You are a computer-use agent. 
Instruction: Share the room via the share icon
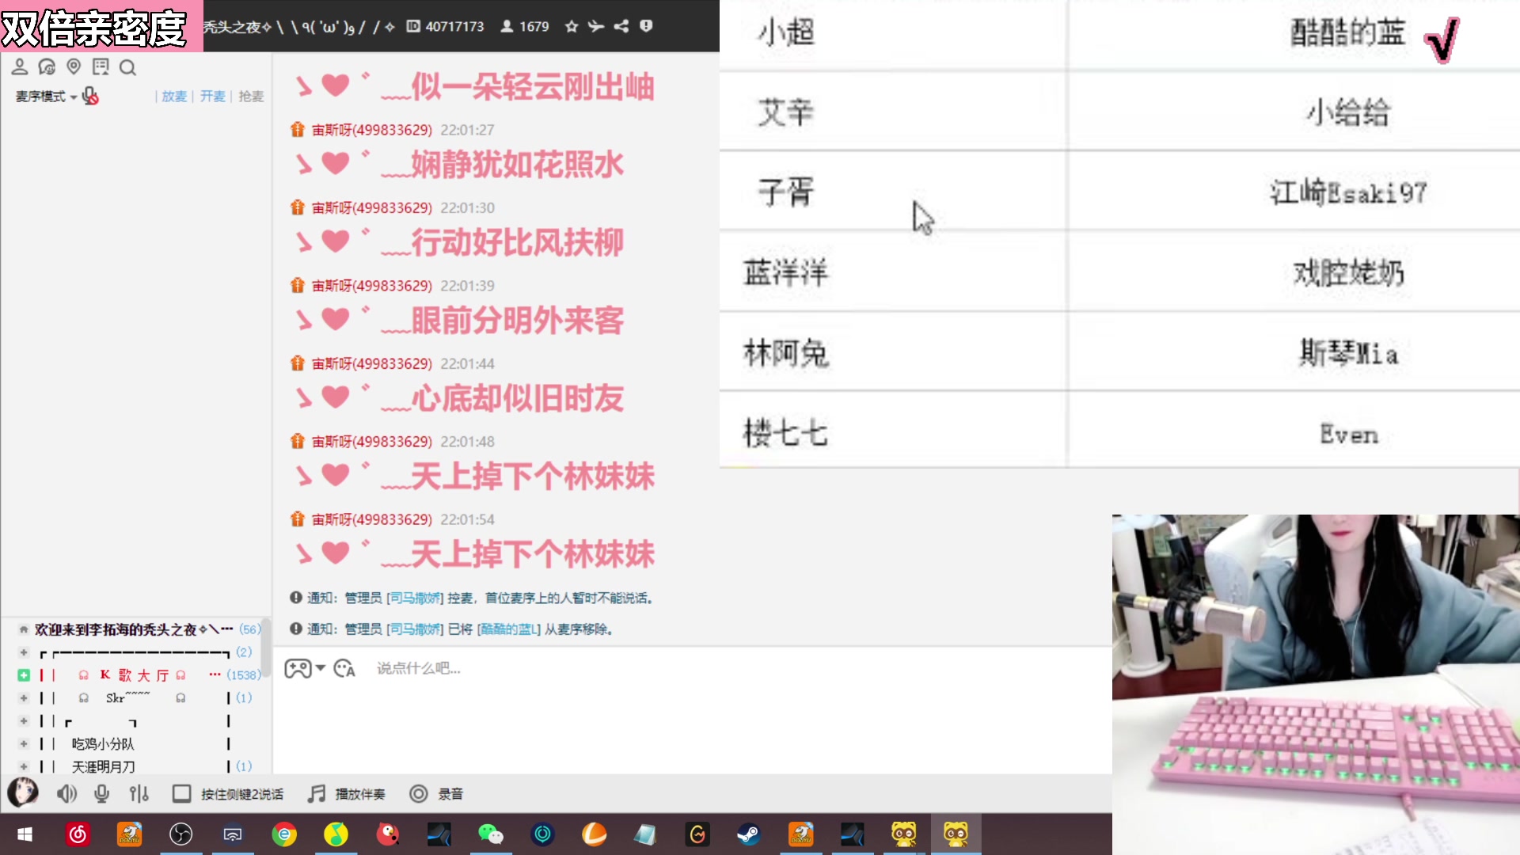[621, 26]
